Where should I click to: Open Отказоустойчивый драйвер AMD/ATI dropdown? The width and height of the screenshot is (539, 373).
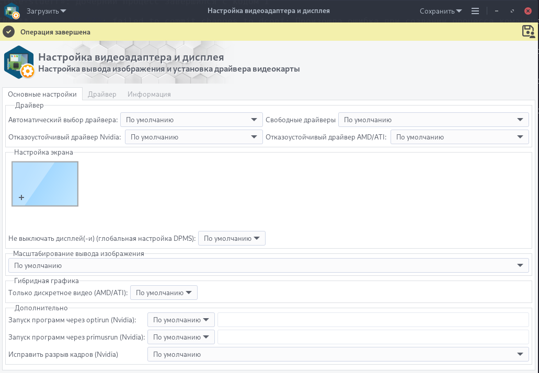(x=459, y=137)
